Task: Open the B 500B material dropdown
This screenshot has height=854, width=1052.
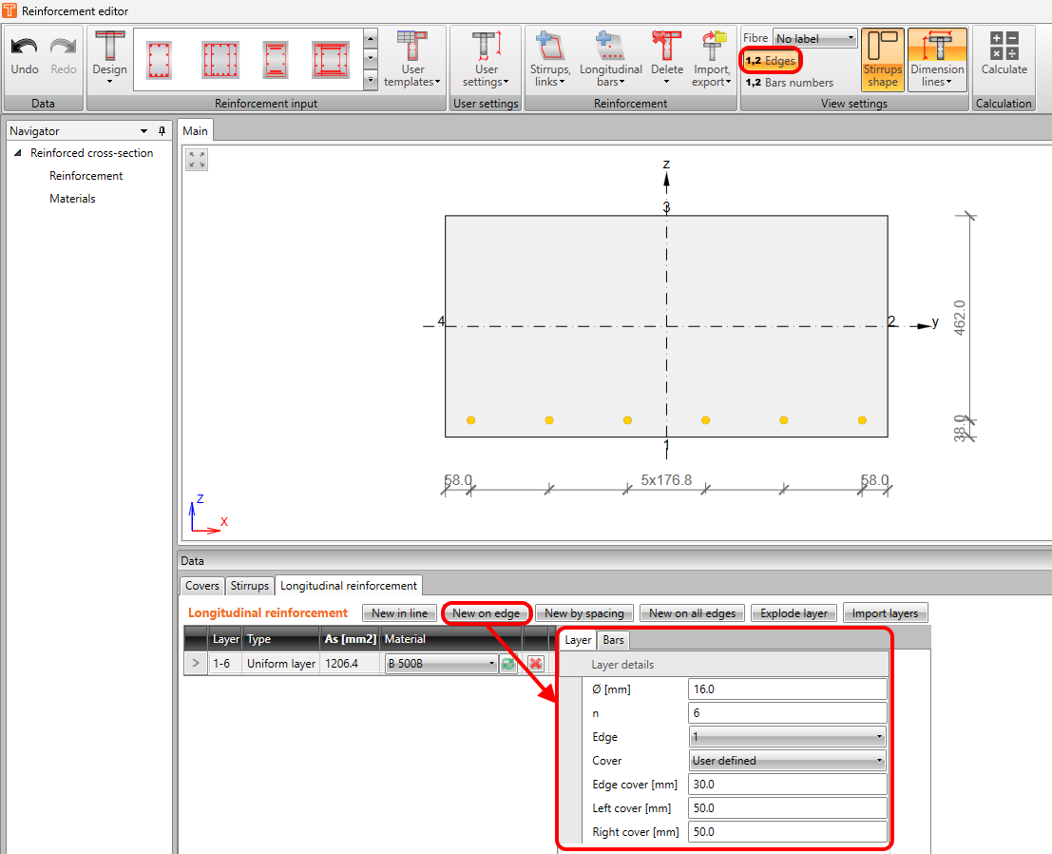Action: coord(492,663)
